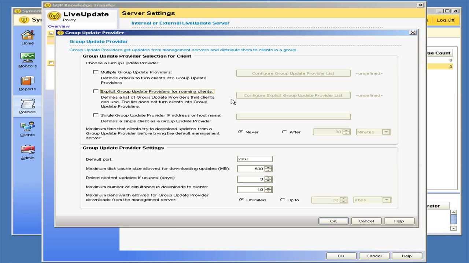Click scrollbar up arrow in background window
469x263 pixels.
coord(454,212)
